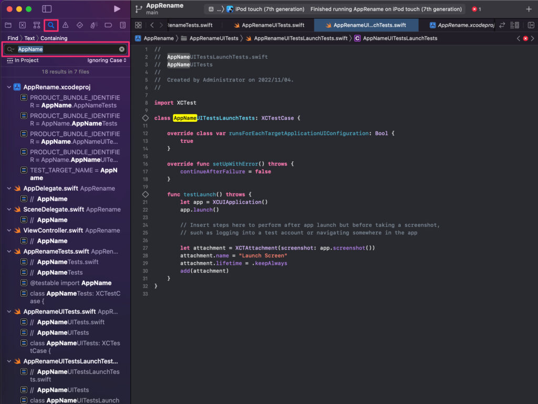This screenshot has height=404, width=538.
Task: Collapse the AppDelegate.swift results group
Action: pyautogui.click(x=9, y=188)
